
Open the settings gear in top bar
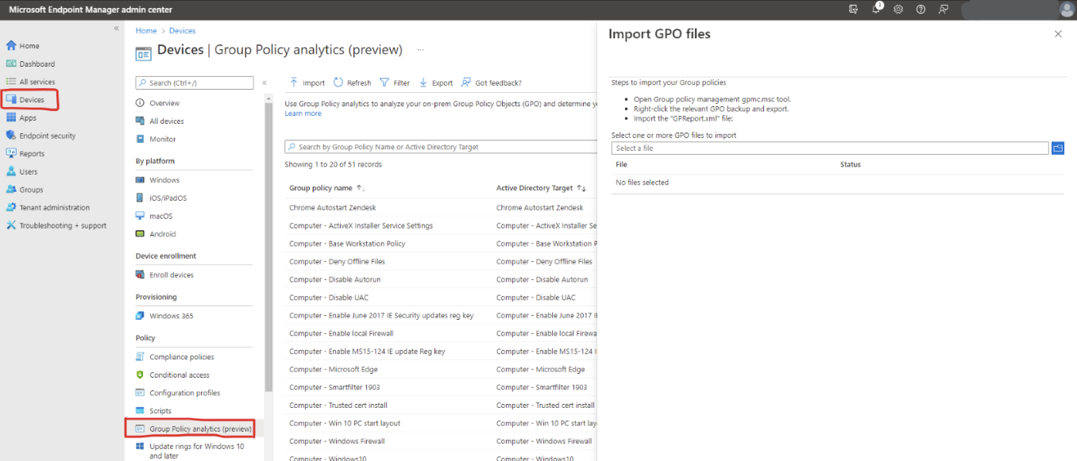point(898,10)
